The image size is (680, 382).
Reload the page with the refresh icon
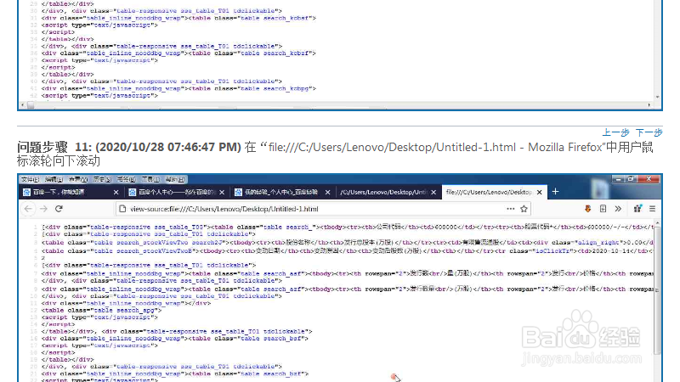tap(59, 209)
